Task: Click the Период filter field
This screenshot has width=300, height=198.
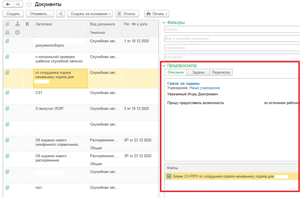Action: pos(232,29)
